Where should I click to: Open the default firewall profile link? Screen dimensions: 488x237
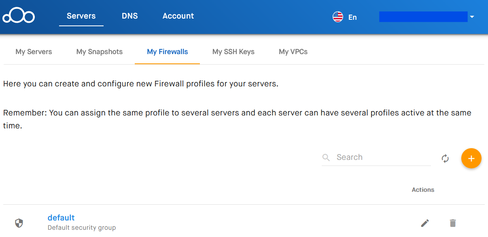[61, 218]
